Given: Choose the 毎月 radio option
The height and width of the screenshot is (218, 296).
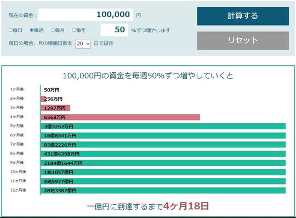Looking at the screenshot, I should 53,30.
